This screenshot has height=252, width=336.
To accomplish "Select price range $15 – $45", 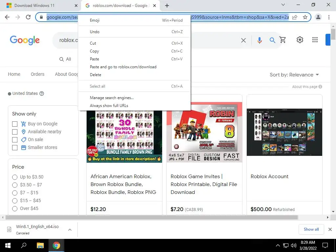I will (15, 201).
